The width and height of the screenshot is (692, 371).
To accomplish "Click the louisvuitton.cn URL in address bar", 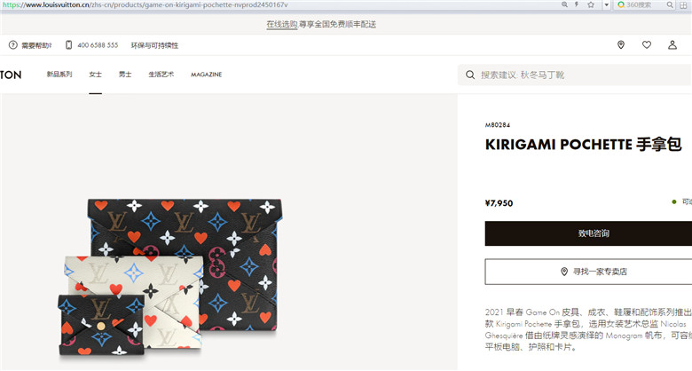I will (145, 4).
